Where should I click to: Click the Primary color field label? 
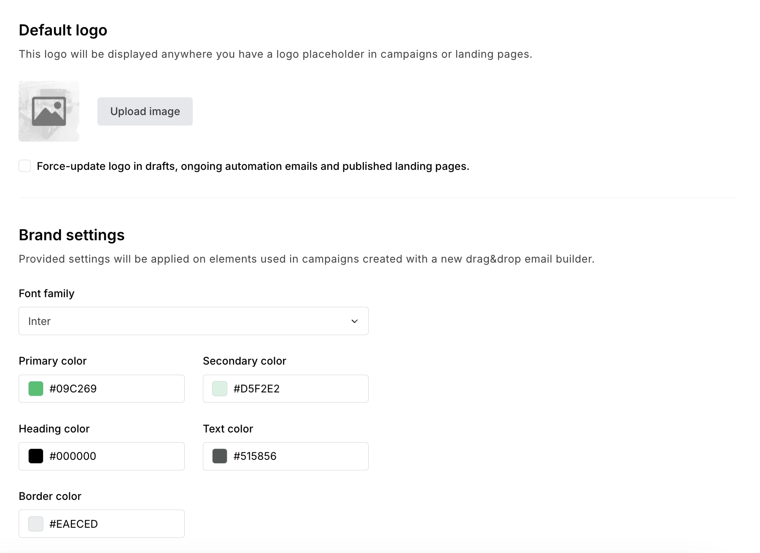click(52, 361)
